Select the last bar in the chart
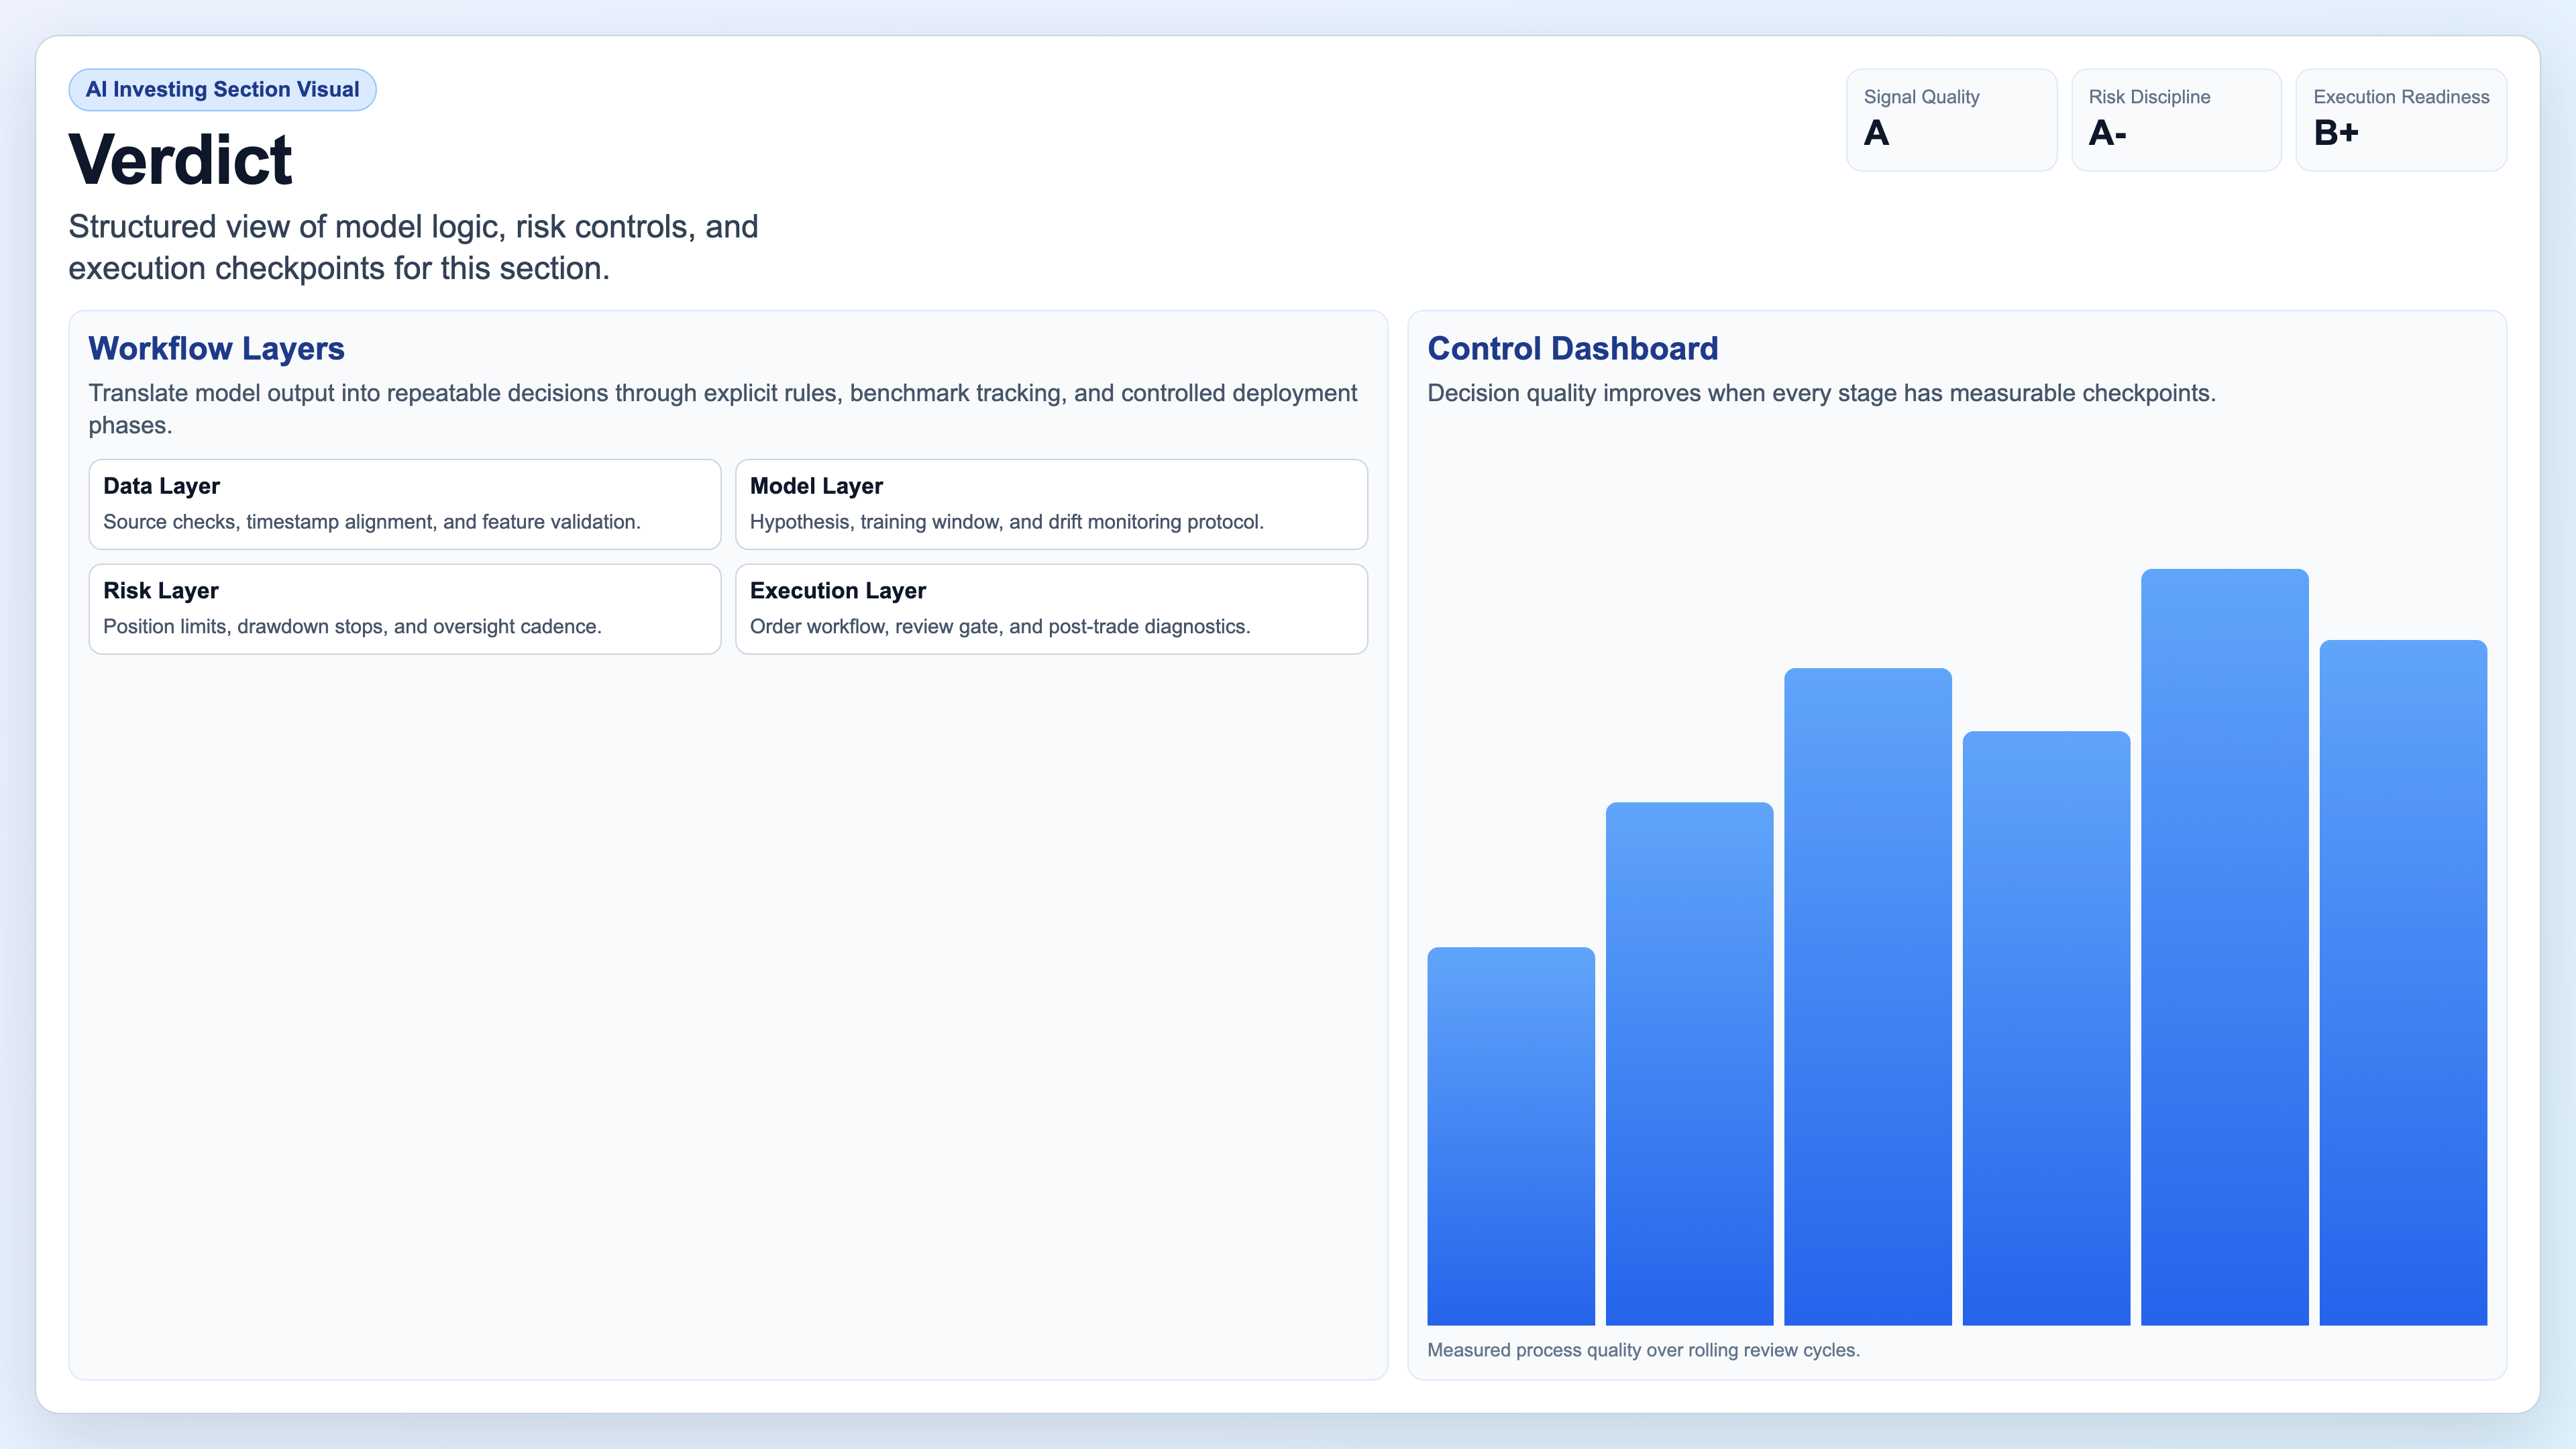This screenshot has width=2576, height=1449. click(x=2403, y=990)
